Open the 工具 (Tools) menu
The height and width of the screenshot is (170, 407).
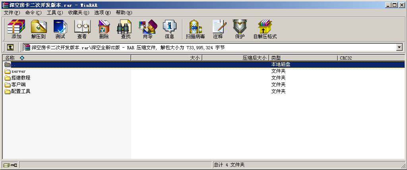pyautogui.click(x=55, y=13)
